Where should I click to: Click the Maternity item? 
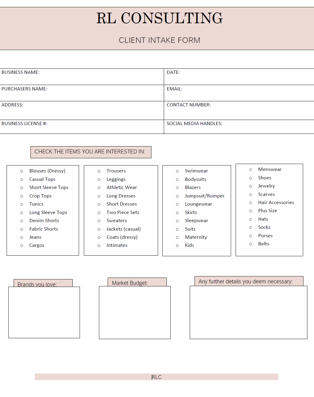point(196,237)
